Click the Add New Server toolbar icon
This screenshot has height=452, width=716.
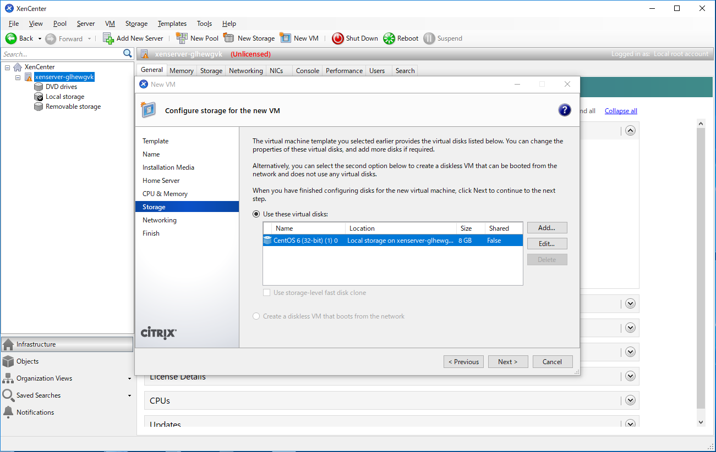point(108,38)
